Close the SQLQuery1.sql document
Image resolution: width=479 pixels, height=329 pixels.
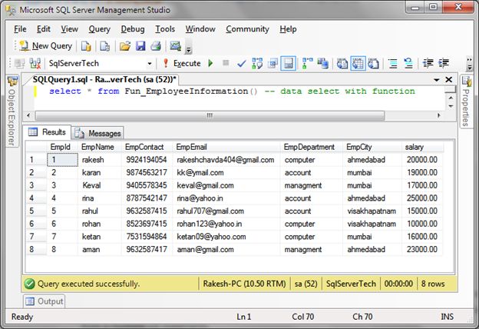coord(448,80)
